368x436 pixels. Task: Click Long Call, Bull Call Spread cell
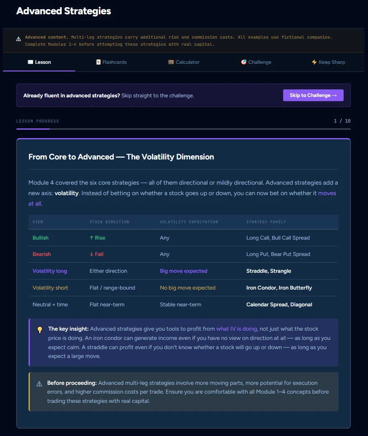[x=278, y=238]
